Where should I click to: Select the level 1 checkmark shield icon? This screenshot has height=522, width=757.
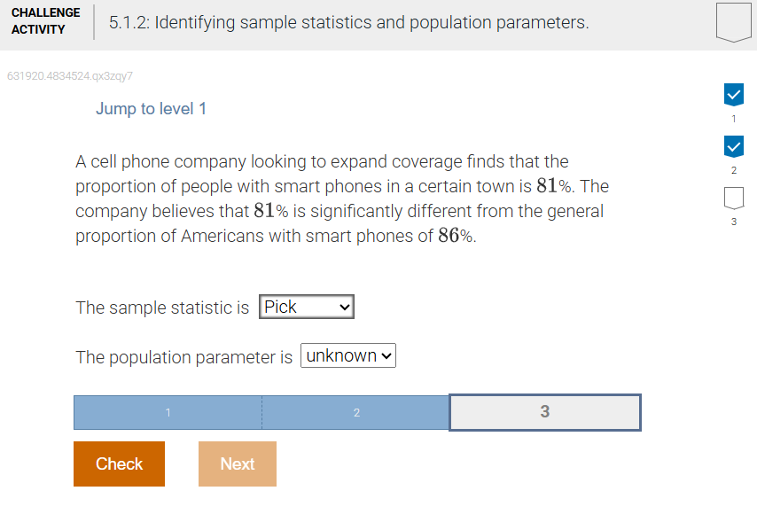(x=733, y=94)
